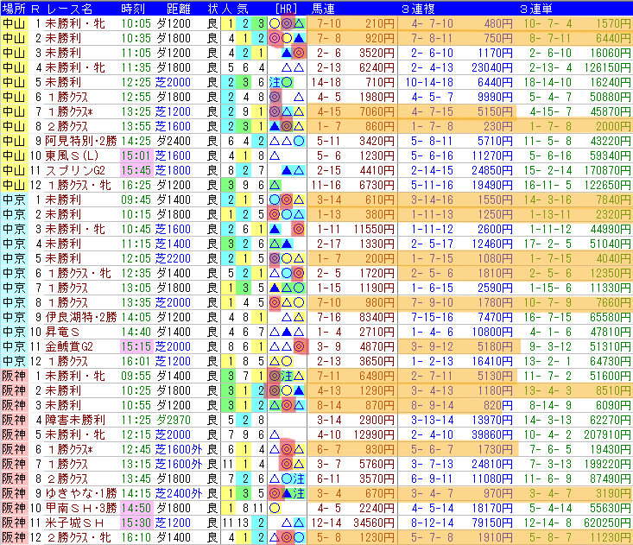Screen dimensions: 633x545
Task: Click filled triangle in 阪神 9R row
Action: [287, 493]
